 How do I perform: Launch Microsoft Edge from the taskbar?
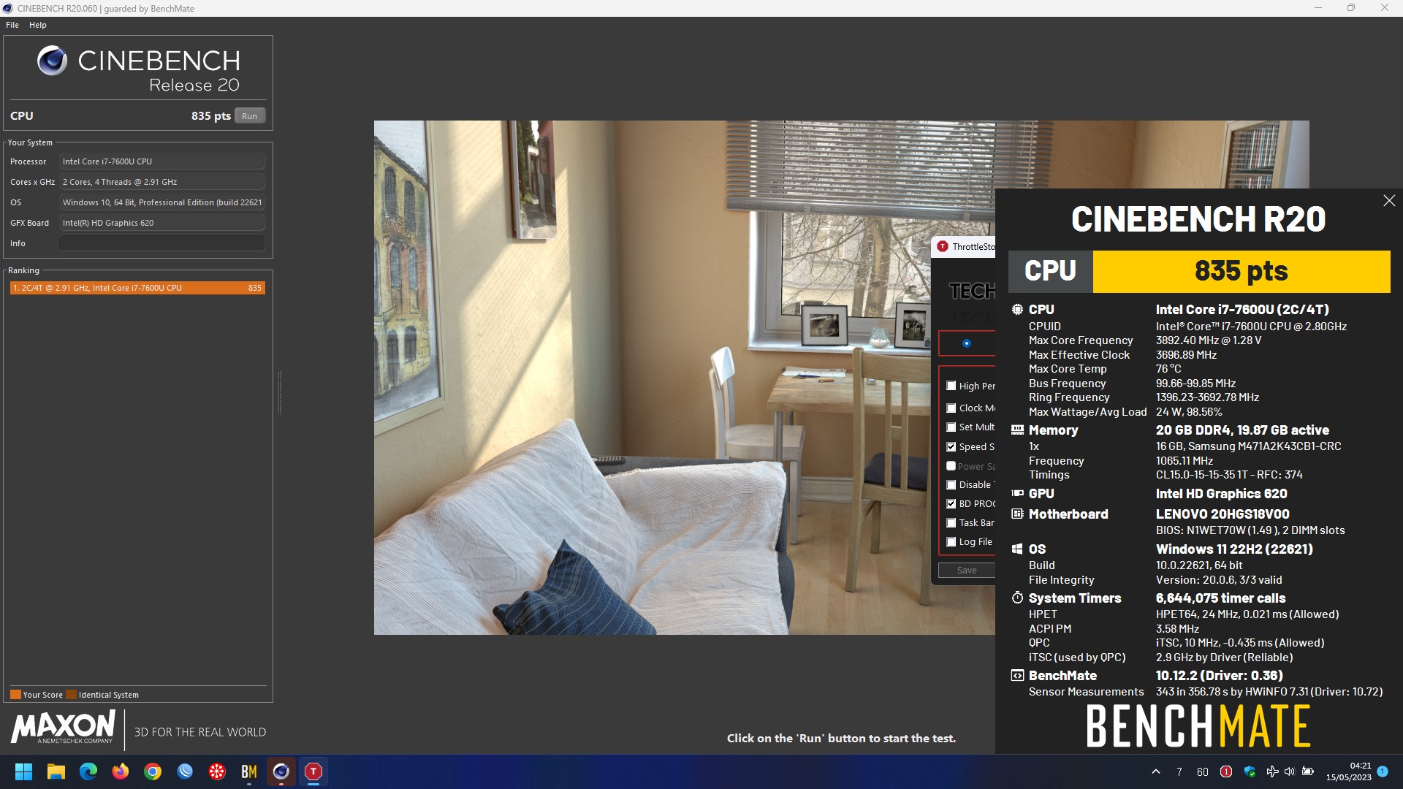pos(88,771)
